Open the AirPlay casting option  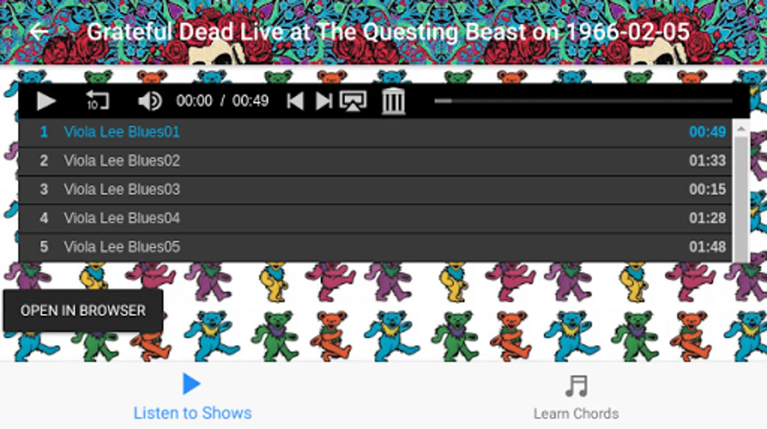click(353, 101)
